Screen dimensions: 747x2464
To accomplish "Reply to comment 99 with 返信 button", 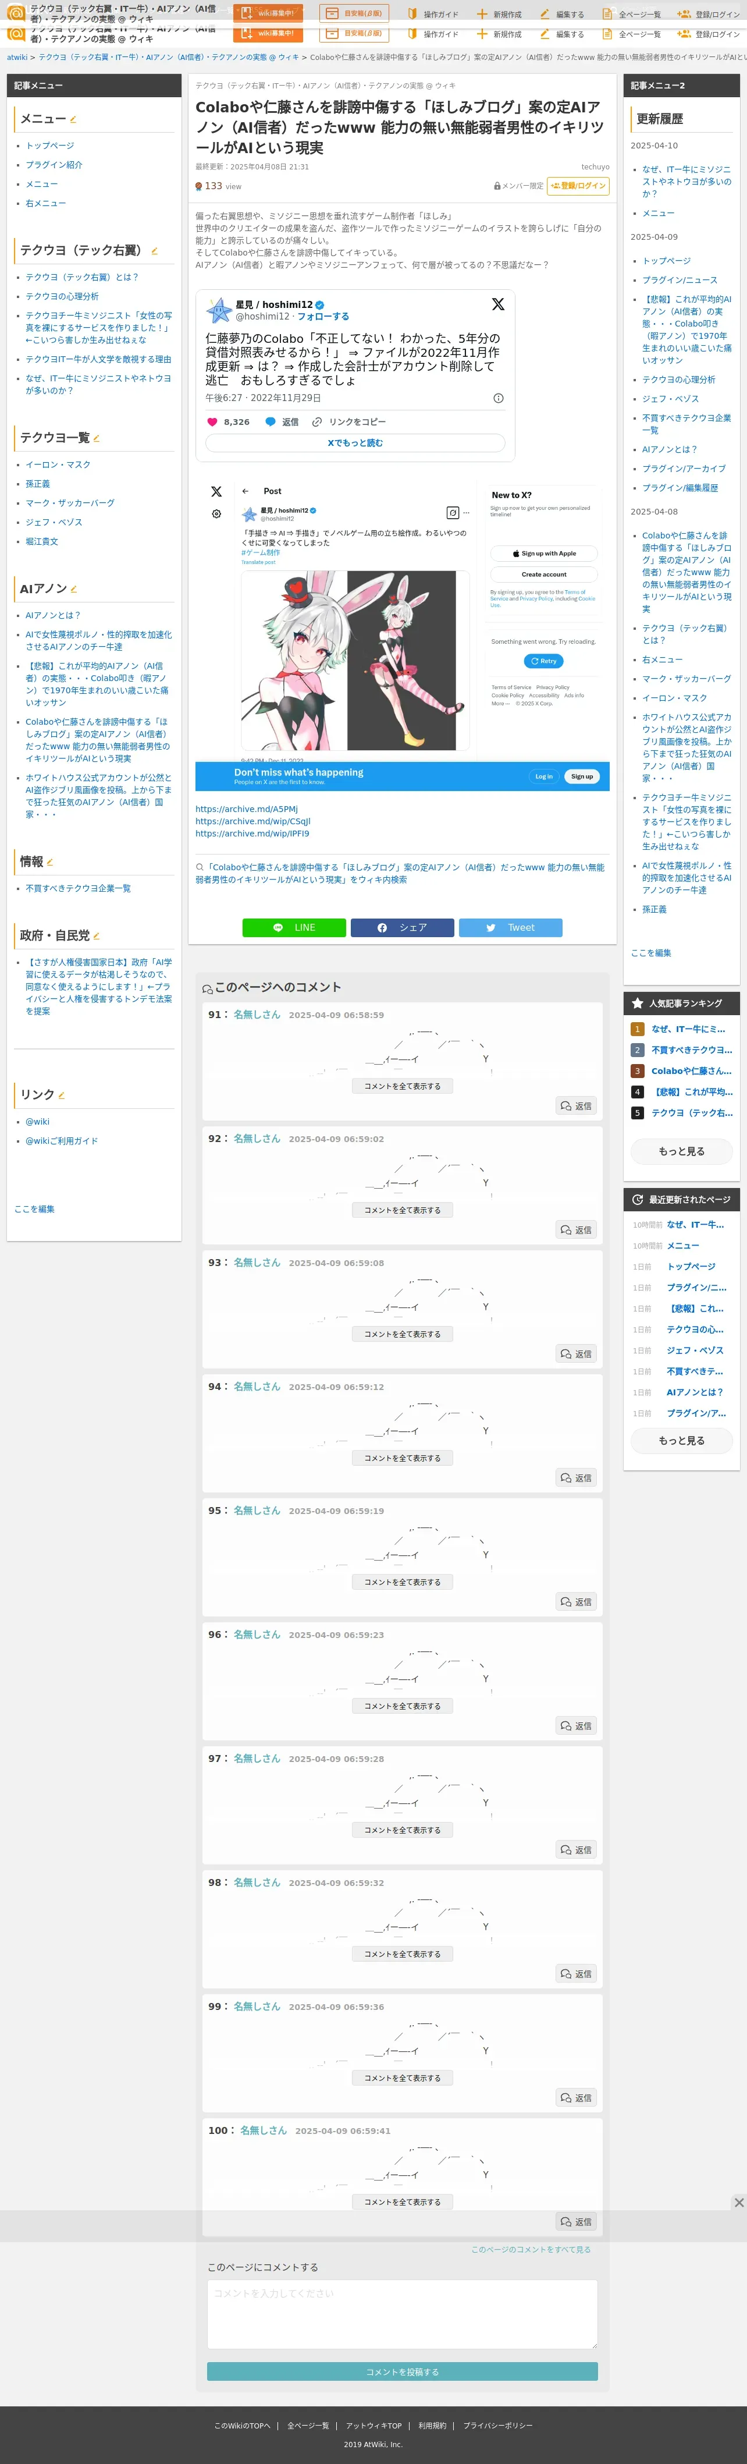I will click(577, 2098).
